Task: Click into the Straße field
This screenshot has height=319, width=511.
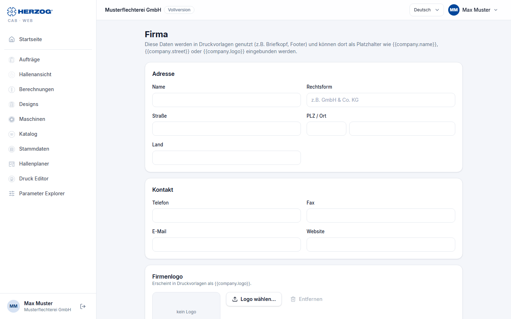Action: click(x=226, y=129)
